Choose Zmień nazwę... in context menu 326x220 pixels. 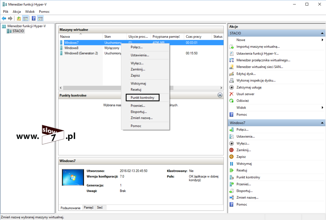tap(145, 118)
